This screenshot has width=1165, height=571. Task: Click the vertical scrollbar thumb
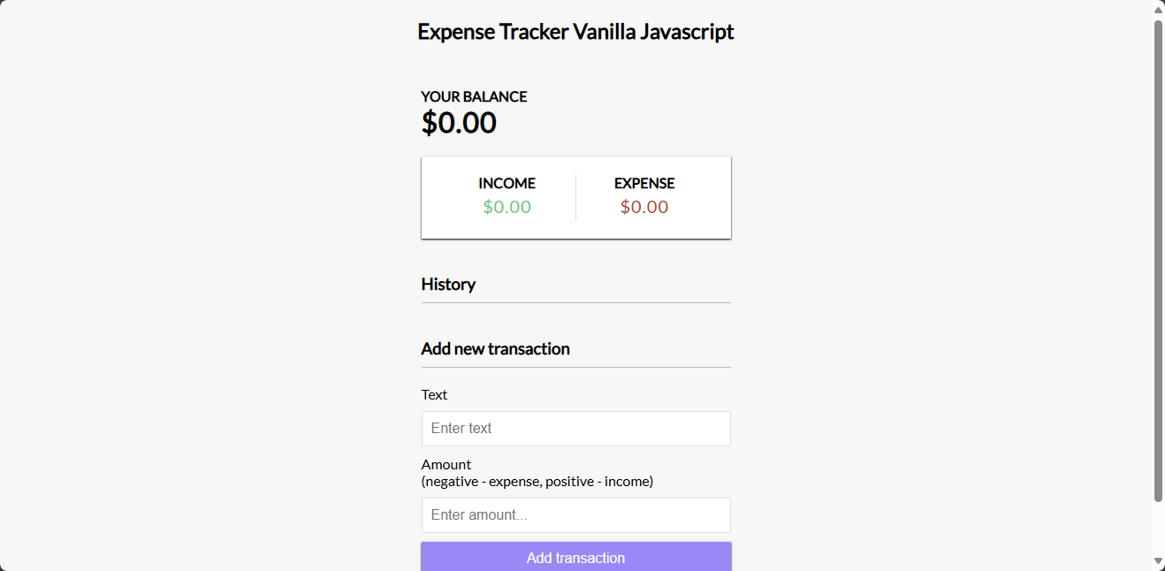[1158, 261]
